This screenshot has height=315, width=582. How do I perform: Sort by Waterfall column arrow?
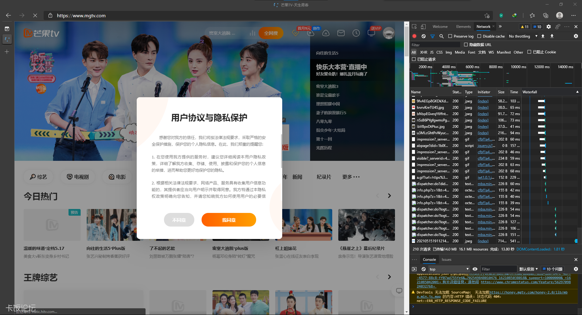pos(577,92)
